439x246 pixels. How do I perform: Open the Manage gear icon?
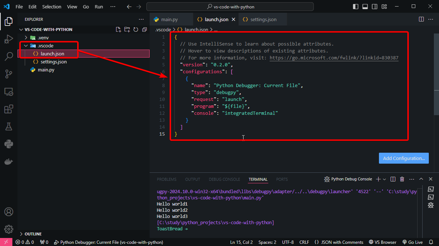(x=9, y=229)
